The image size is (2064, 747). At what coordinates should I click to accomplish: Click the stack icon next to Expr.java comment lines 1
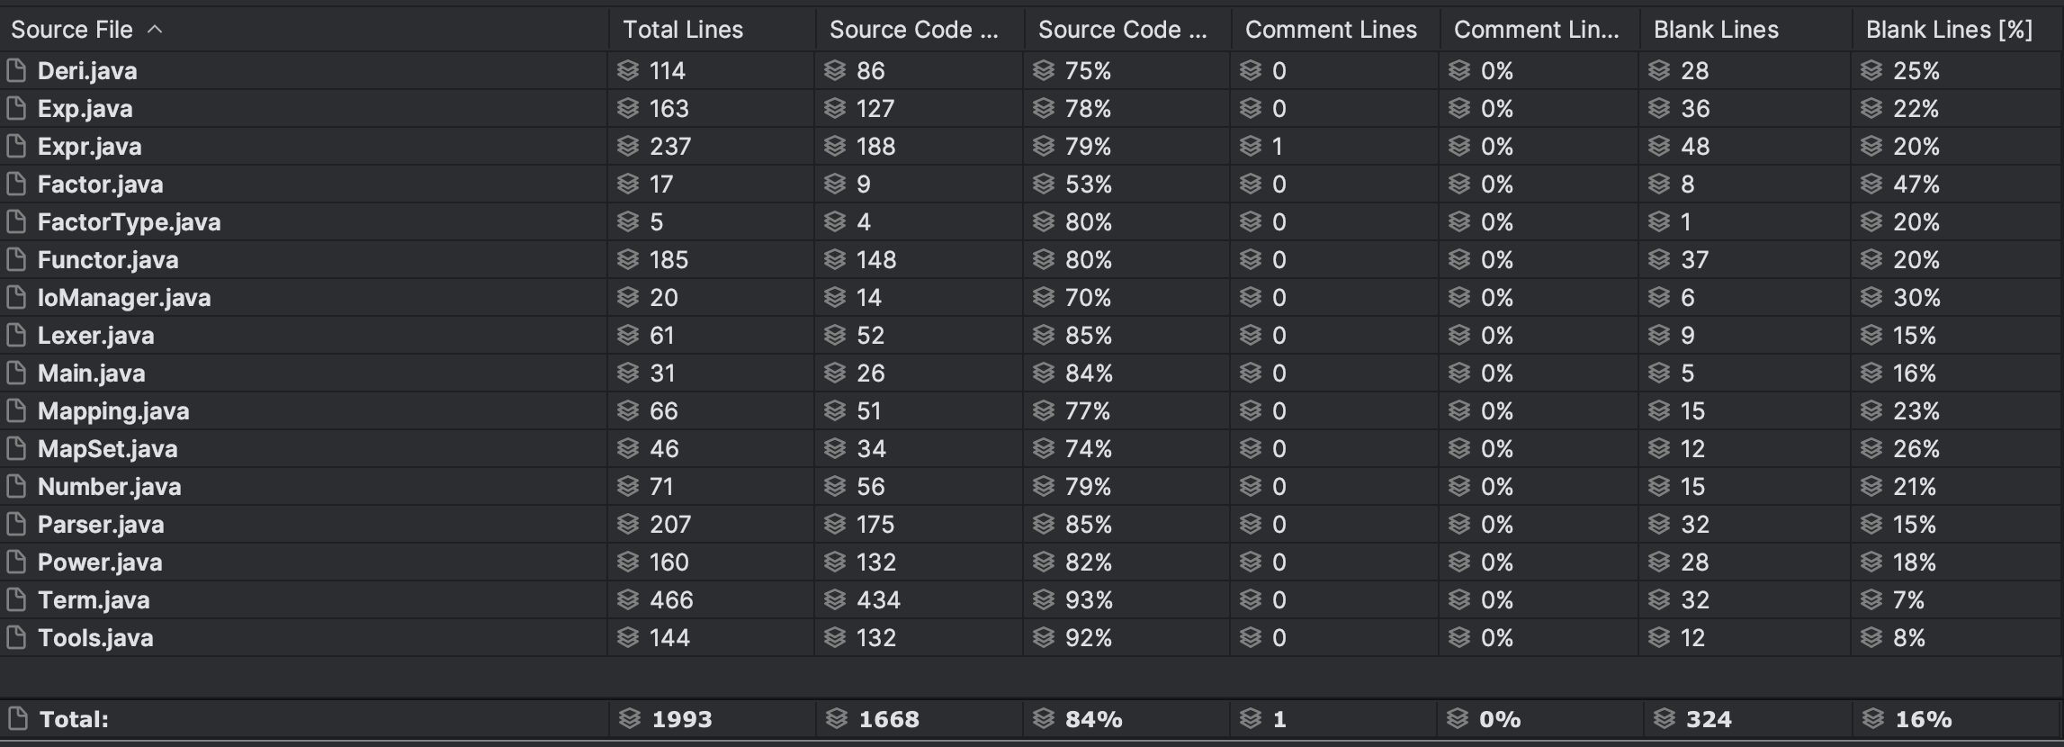click(x=1251, y=146)
